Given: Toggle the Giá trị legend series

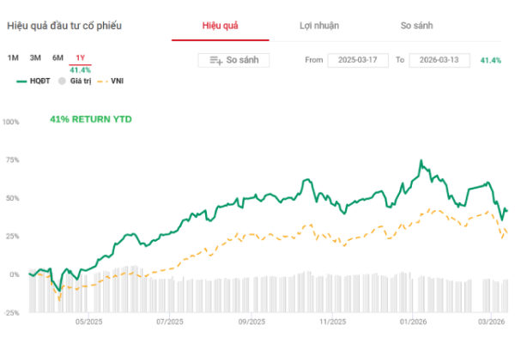Looking at the screenshot, I should pos(75,81).
